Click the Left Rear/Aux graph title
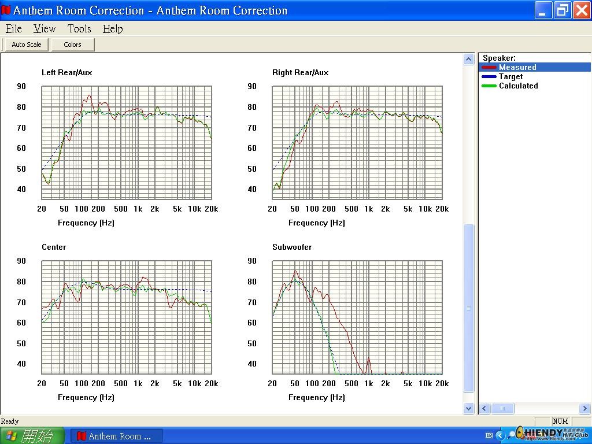592x444 pixels. 67,72
